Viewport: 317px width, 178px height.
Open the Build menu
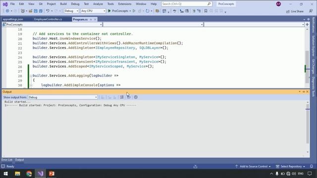(x=63, y=4)
